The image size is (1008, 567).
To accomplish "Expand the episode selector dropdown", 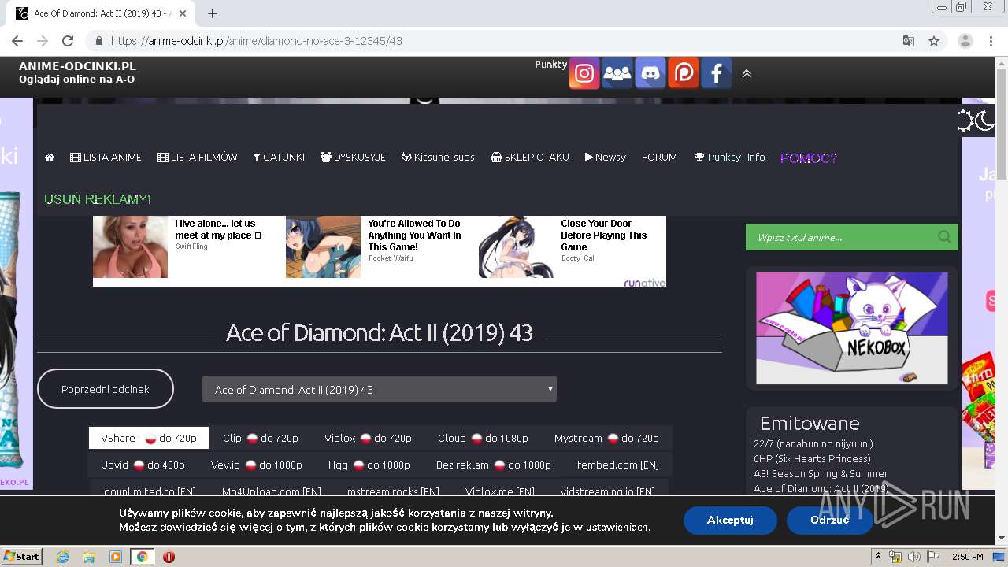I will (x=380, y=389).
